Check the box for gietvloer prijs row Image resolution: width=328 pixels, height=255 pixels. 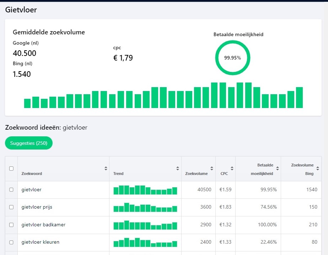click(x=11, y=207)
